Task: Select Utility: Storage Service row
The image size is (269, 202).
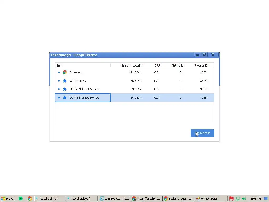Action: point(134,98)
